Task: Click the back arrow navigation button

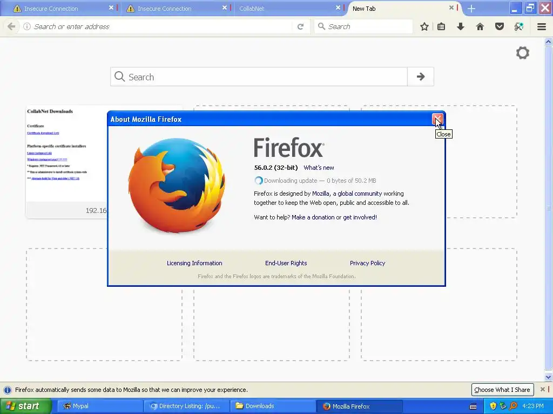Action: point(11,26)
